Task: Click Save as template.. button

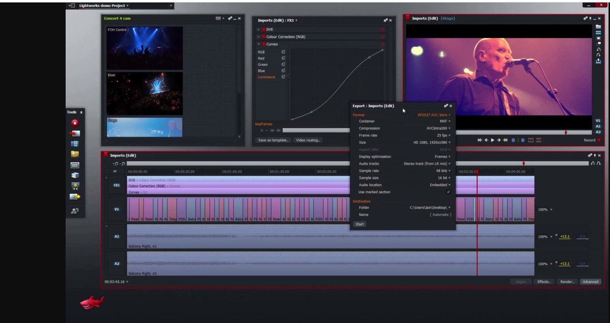Action: [273, 140]
